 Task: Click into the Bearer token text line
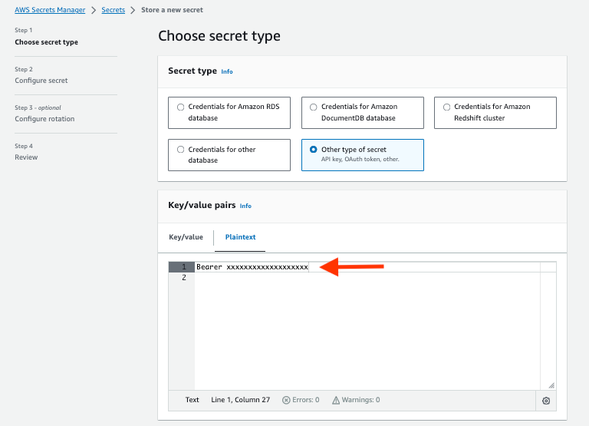click(252, 267)
